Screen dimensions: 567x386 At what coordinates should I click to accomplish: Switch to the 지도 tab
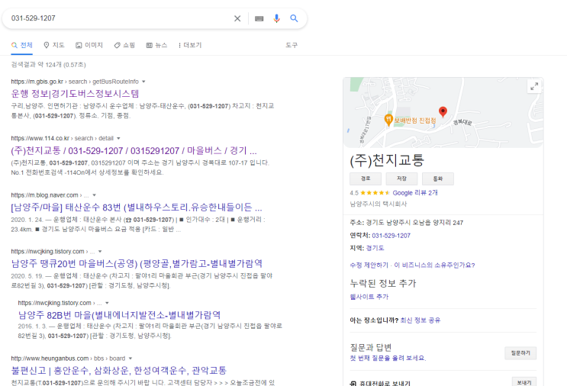click(x=54, y=45)
